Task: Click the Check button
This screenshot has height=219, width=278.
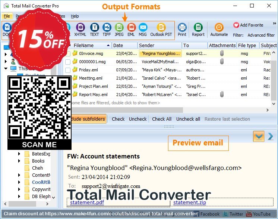Action: 118,119
